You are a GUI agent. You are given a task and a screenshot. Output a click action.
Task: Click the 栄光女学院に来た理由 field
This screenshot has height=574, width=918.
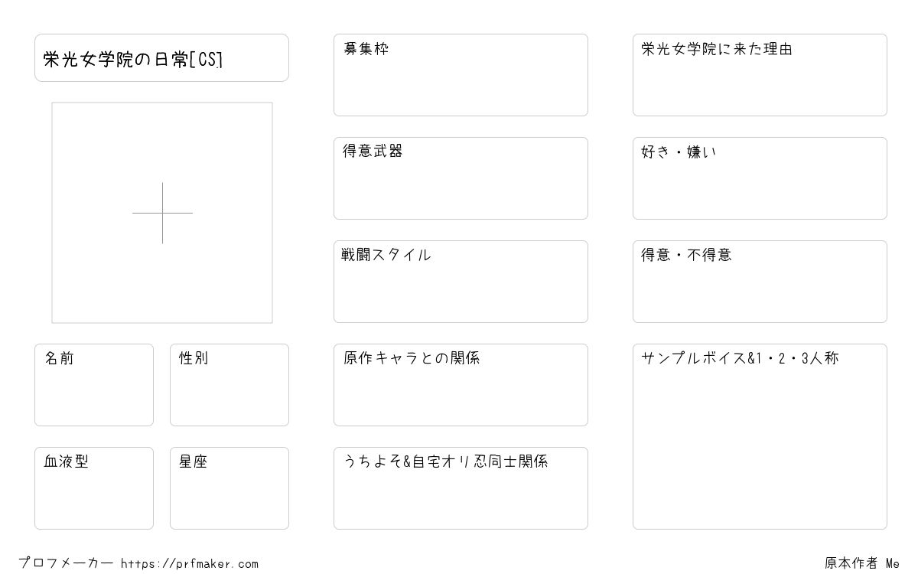(760, 75)
